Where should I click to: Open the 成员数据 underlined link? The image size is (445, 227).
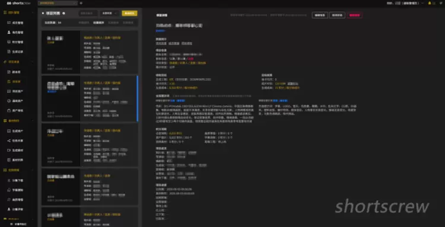click(x=174, y=44)
